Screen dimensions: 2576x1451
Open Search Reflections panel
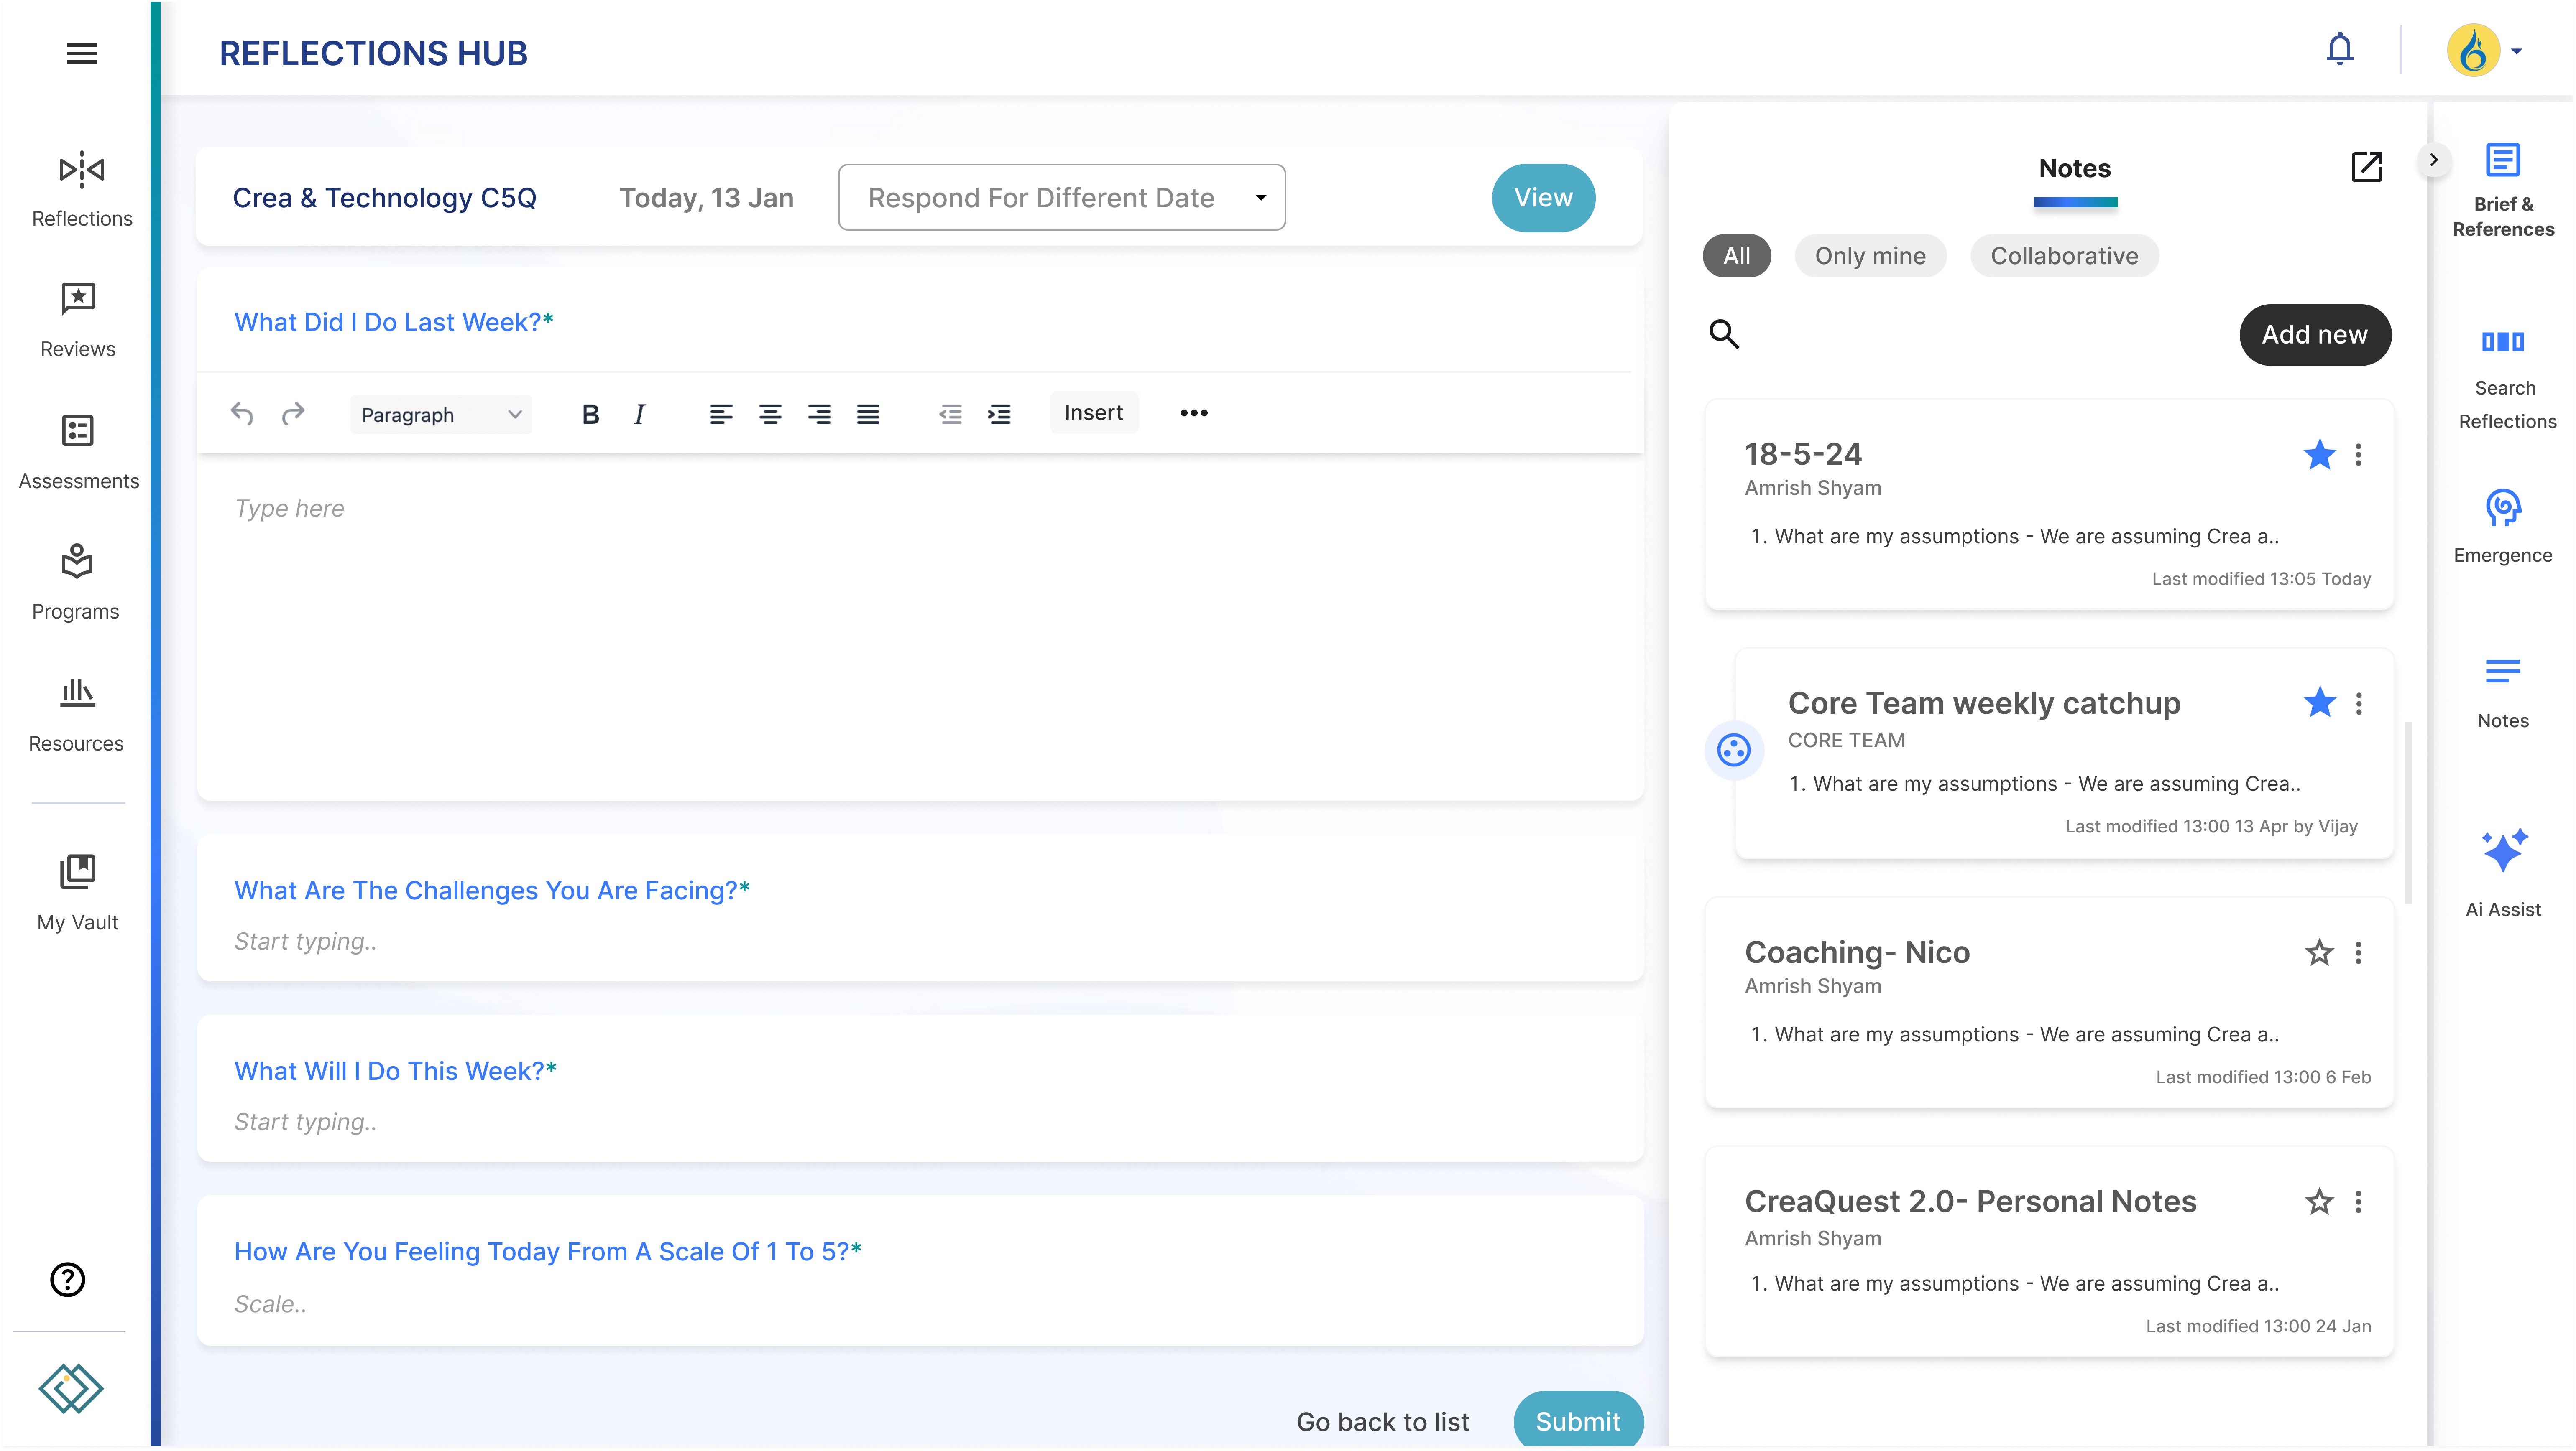click(x=2502, y=343)
